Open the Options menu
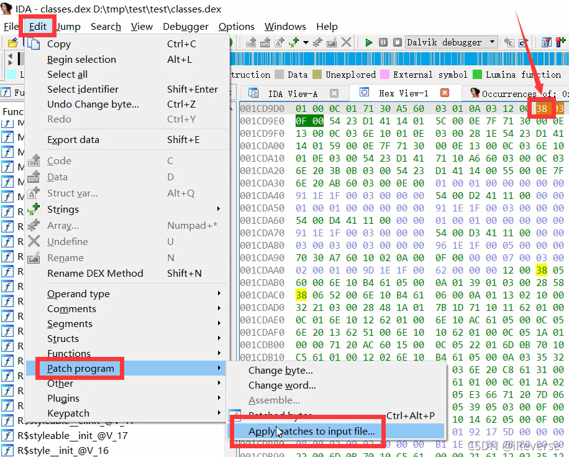This screenshot has height=457, width=569. (x=237, y=27)
